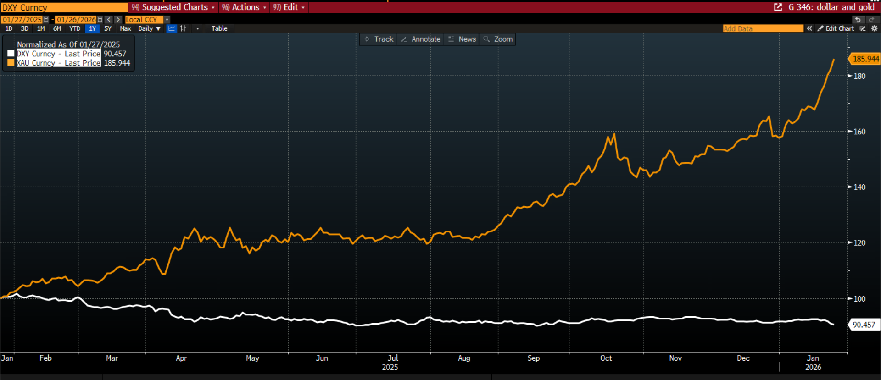The image size is (881, 380).
Task: Switch time range to YTD
Action: tap(74, 28)
